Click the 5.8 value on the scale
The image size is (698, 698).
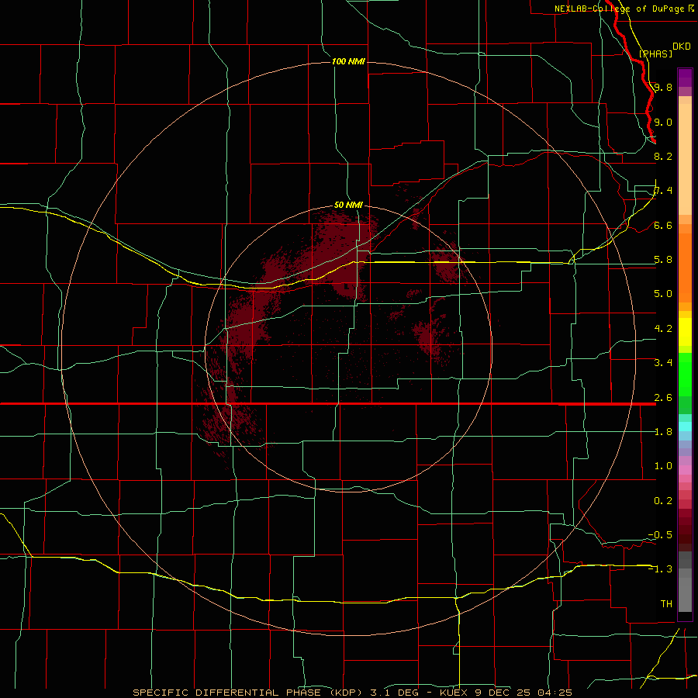point(663,260)
